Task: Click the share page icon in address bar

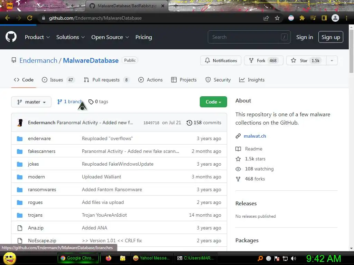Action: (266, 18)
